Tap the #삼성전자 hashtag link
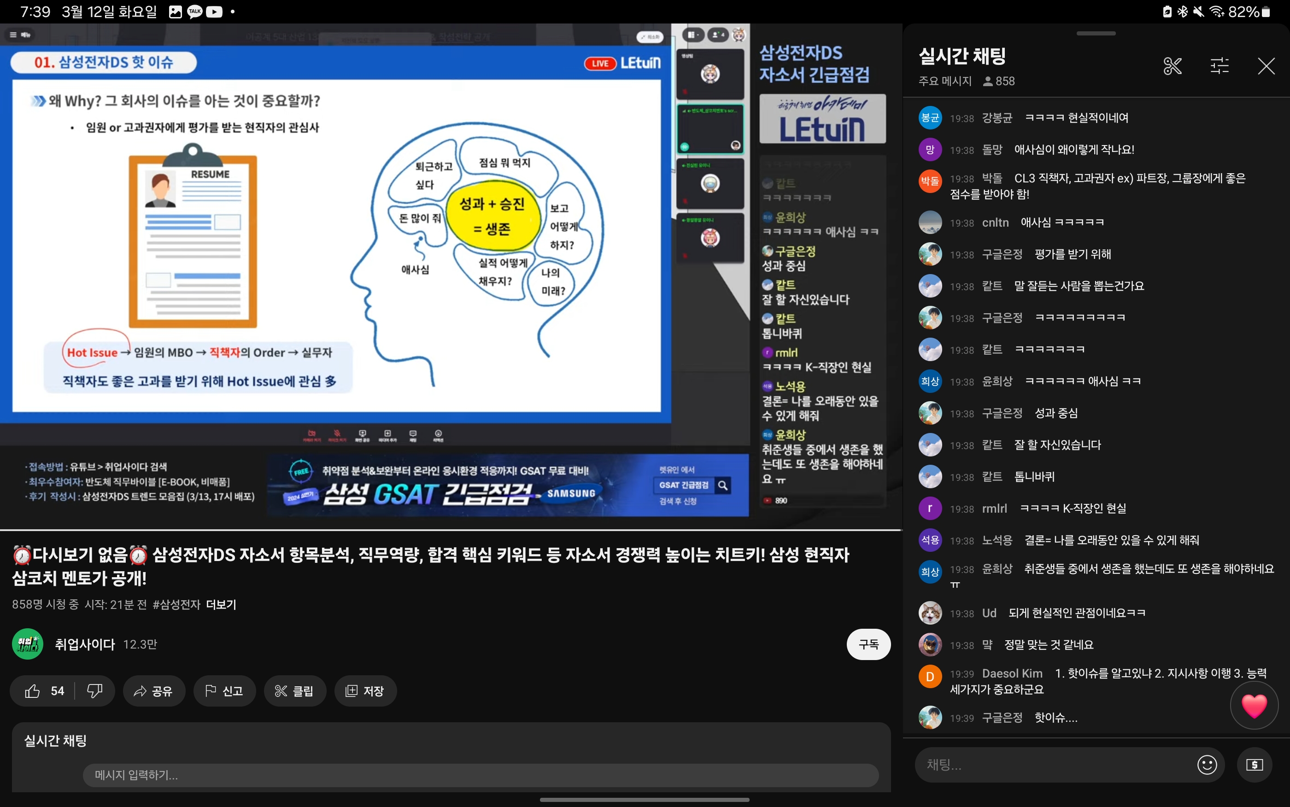The height and width of the screenshot is (807, 1290). (176, 604)
